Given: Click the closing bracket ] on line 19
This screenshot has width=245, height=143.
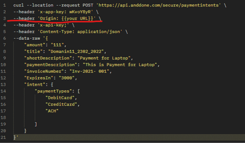Looking at the screenshot, I should click(36, 124).
